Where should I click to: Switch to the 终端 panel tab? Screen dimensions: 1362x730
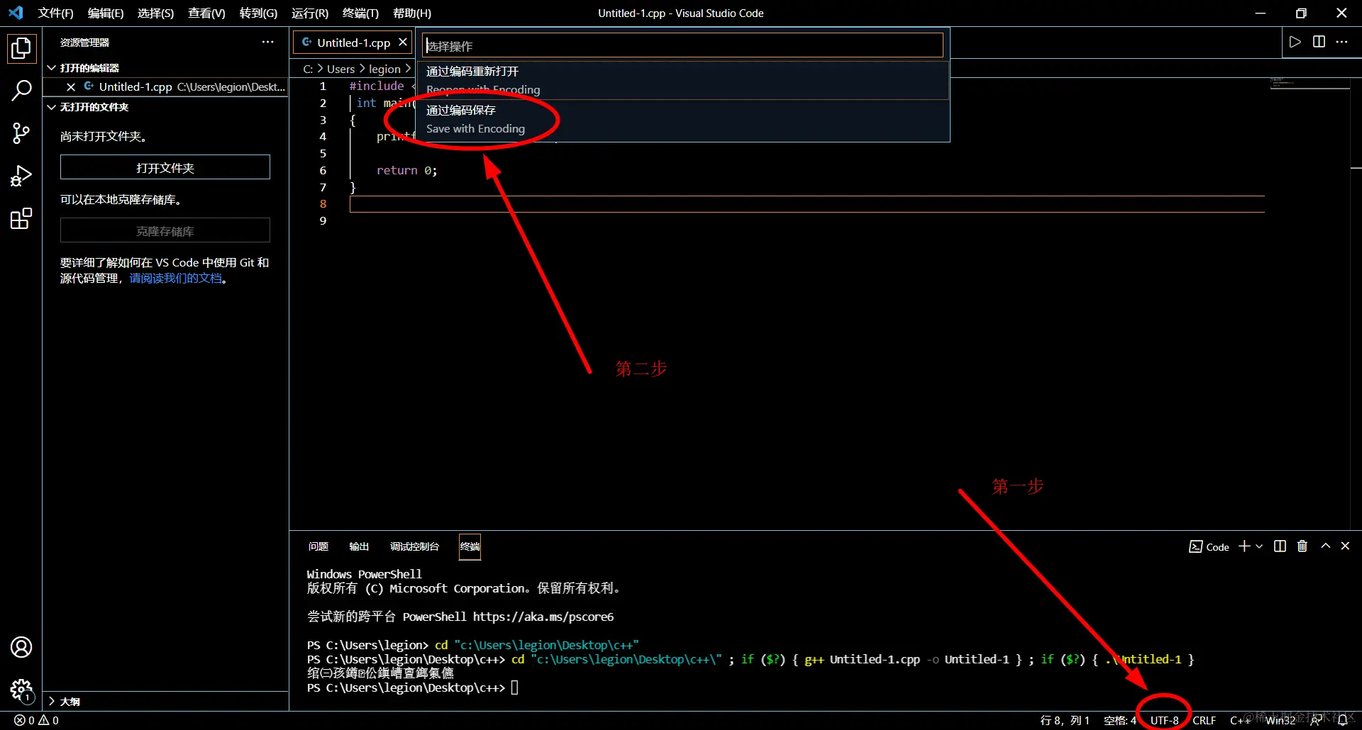tap(470, 546)
